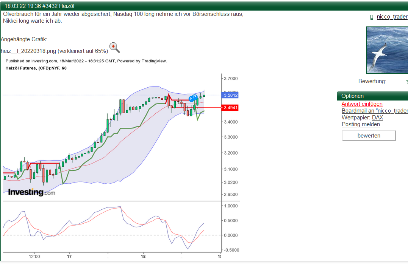Select the blue P marker on the chart
The height and width of the screenshot is (266, 408).
click(195, 97)
